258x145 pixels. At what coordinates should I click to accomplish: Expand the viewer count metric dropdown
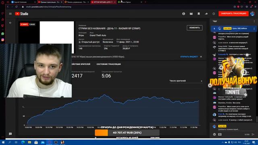click(x=186, y=81)
